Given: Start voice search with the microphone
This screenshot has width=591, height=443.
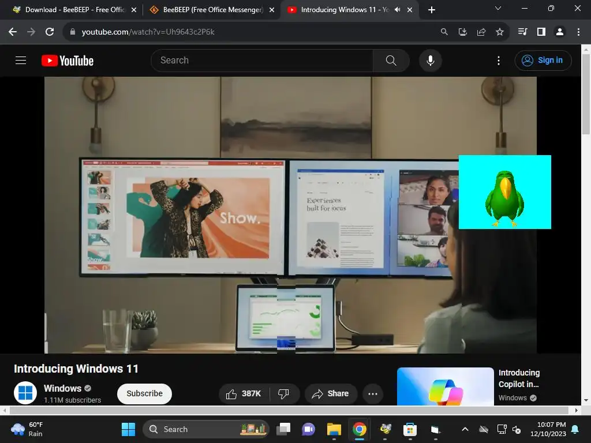Looking at the screenshot, I should tap(430, 60).
